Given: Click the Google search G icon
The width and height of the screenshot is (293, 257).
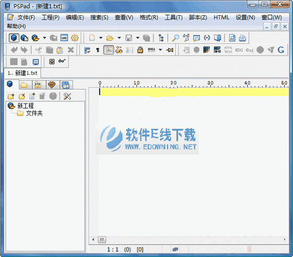Looking at the screenshot, I should pyautogui.click(x=281, y=50).
